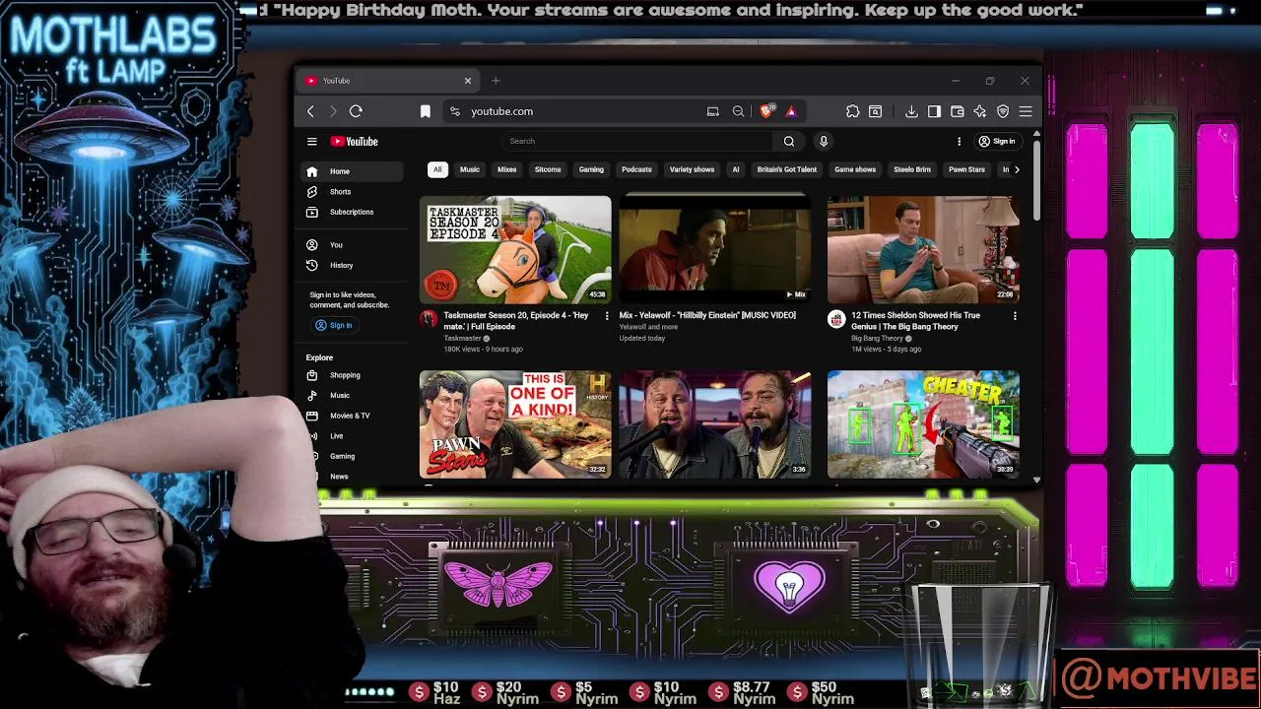Open the cast icon in address bar
Screen dimensions: 1261x709
click(x=712, y=111)
